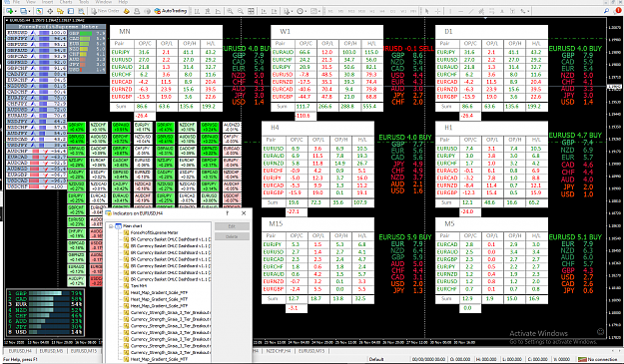Click Delete in the Indicators dialog
Screen dimensions: 624x364
point(232,236)
